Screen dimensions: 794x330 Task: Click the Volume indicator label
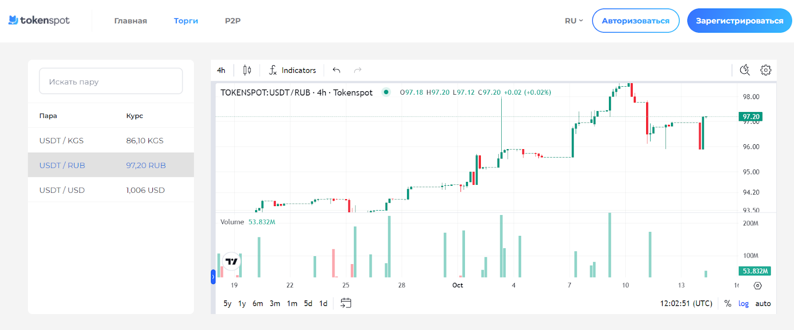click(x=232, y=222)
